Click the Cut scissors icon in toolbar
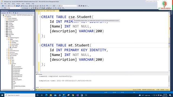Screen dimensions: 173x97 coord(40,6)
